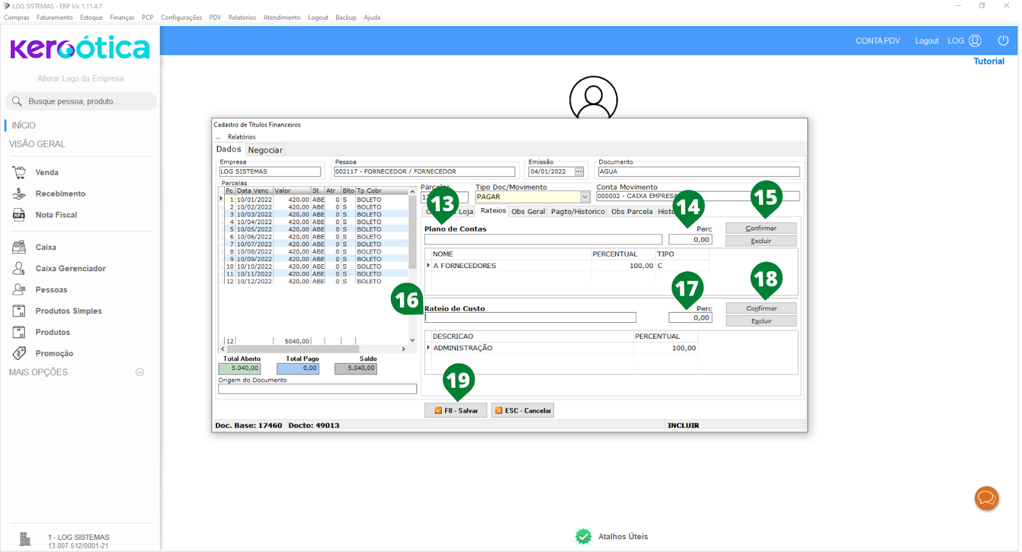Switch to the Pagto/Historico tab
This screenshot has width=1022, height=552.
click(x=578, y=211)
